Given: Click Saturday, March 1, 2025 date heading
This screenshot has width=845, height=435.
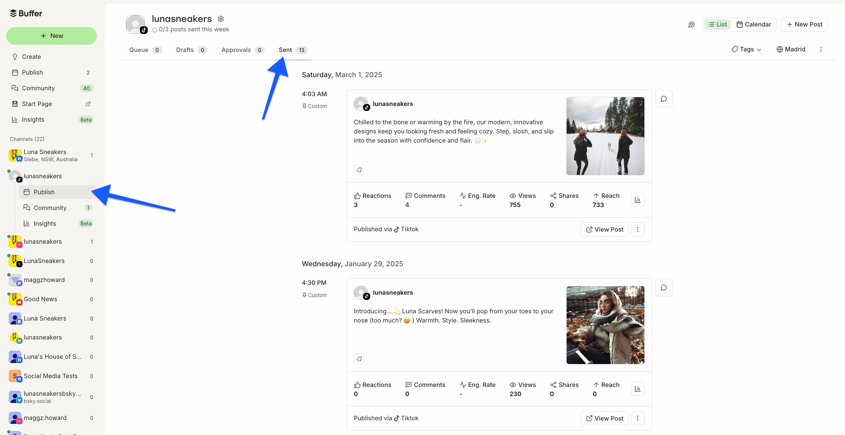Looking at the screenshot, I should 342,75.
